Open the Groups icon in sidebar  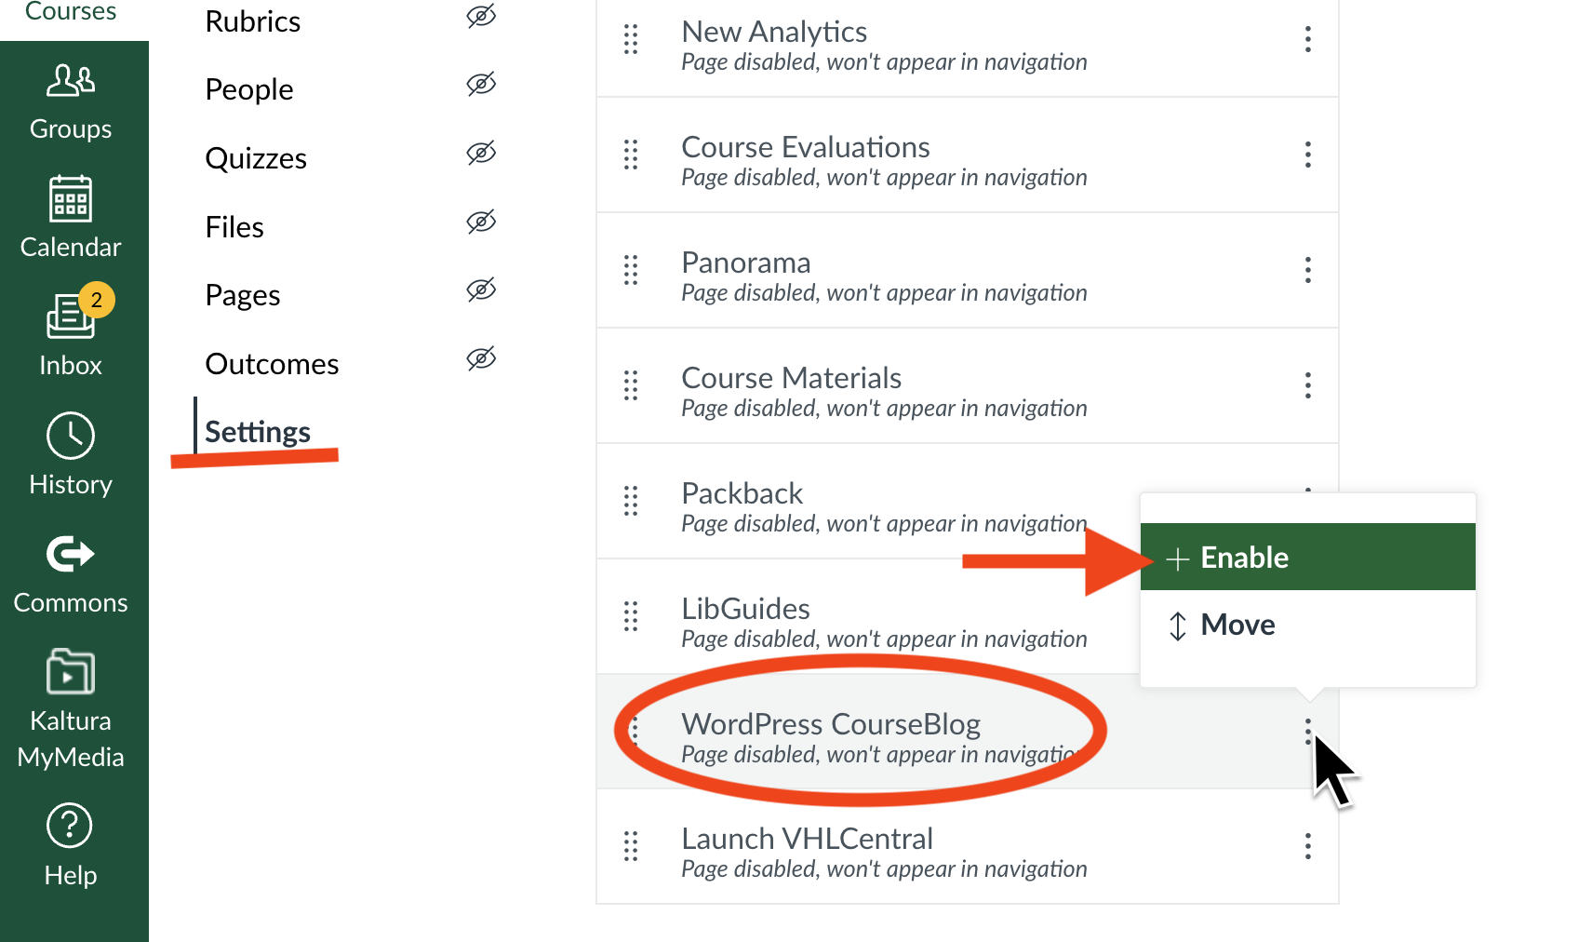[71, 81]
